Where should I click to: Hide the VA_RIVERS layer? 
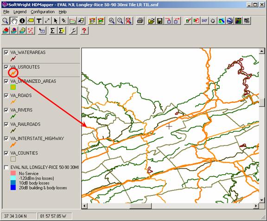[6, 110]
